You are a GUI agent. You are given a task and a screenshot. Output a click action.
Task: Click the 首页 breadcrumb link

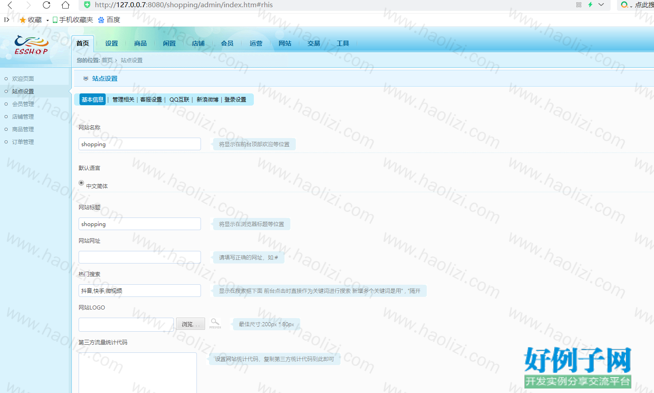(107, 60)
